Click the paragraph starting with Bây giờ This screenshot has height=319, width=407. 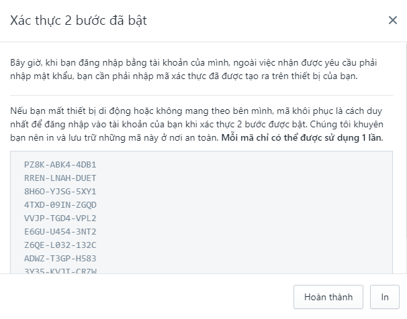(x=193, y=70)
